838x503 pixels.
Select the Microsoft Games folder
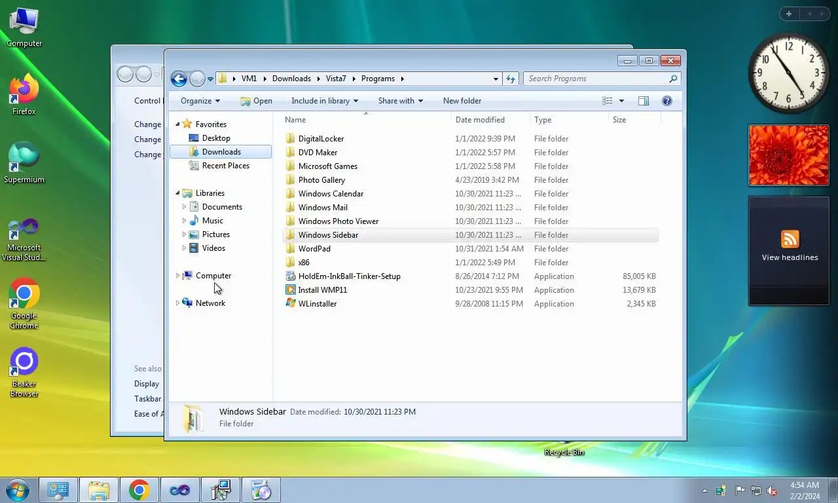click(x=471, y=166)
